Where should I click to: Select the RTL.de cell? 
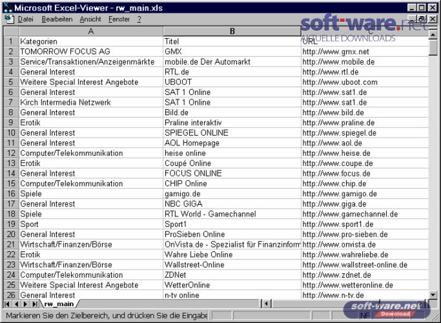pos(232,72)
